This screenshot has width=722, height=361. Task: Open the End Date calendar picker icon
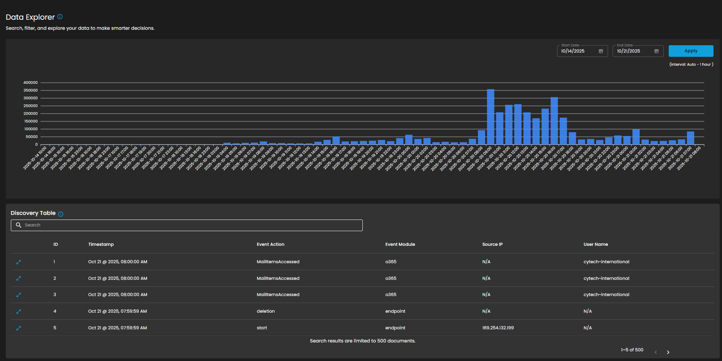click(656, 51)
